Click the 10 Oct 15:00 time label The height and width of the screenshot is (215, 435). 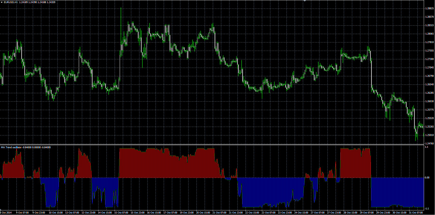click(x=55, y=213)
